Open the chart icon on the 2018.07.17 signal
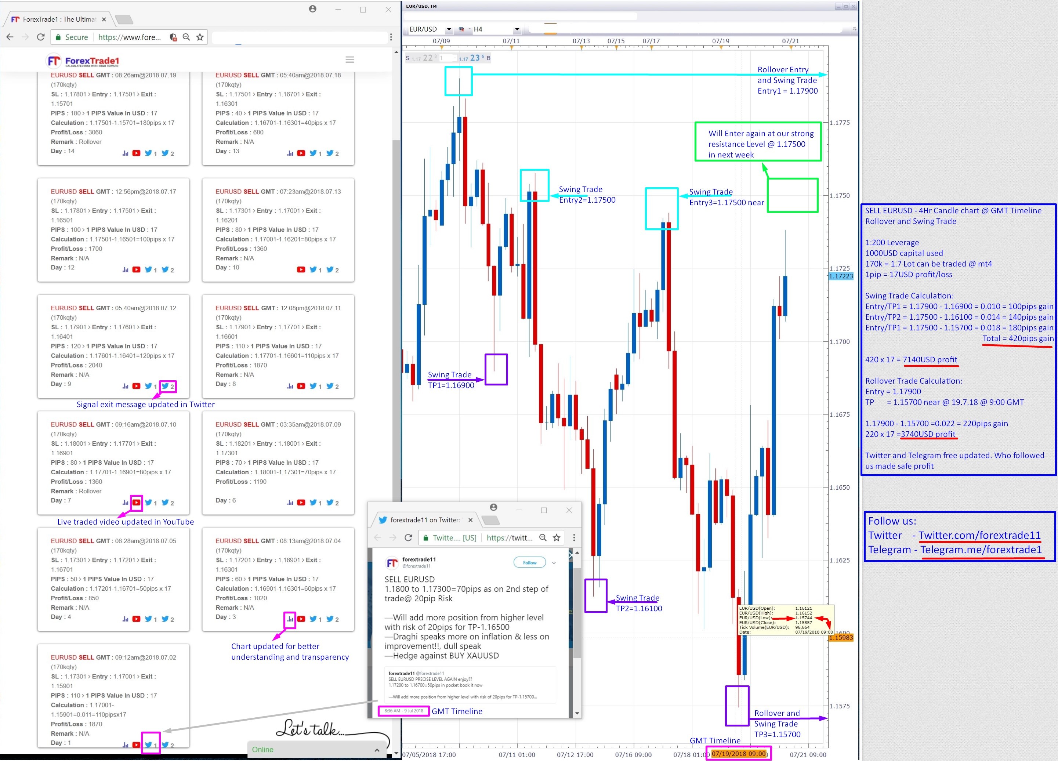The image size is (1058, 761). click(126, 270)
